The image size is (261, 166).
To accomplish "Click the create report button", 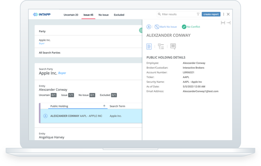I will click(x=211, y=14).
